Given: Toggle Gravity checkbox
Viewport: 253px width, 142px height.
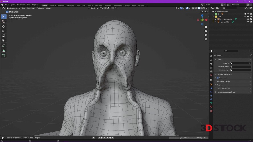Looking at the screenshot, I should 217,78.
